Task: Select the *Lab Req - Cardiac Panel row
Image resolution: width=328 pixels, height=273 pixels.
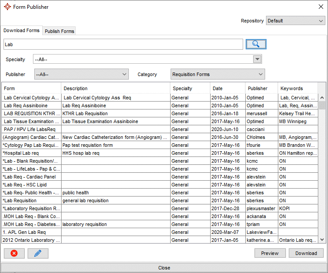Action: pos(160,177)
